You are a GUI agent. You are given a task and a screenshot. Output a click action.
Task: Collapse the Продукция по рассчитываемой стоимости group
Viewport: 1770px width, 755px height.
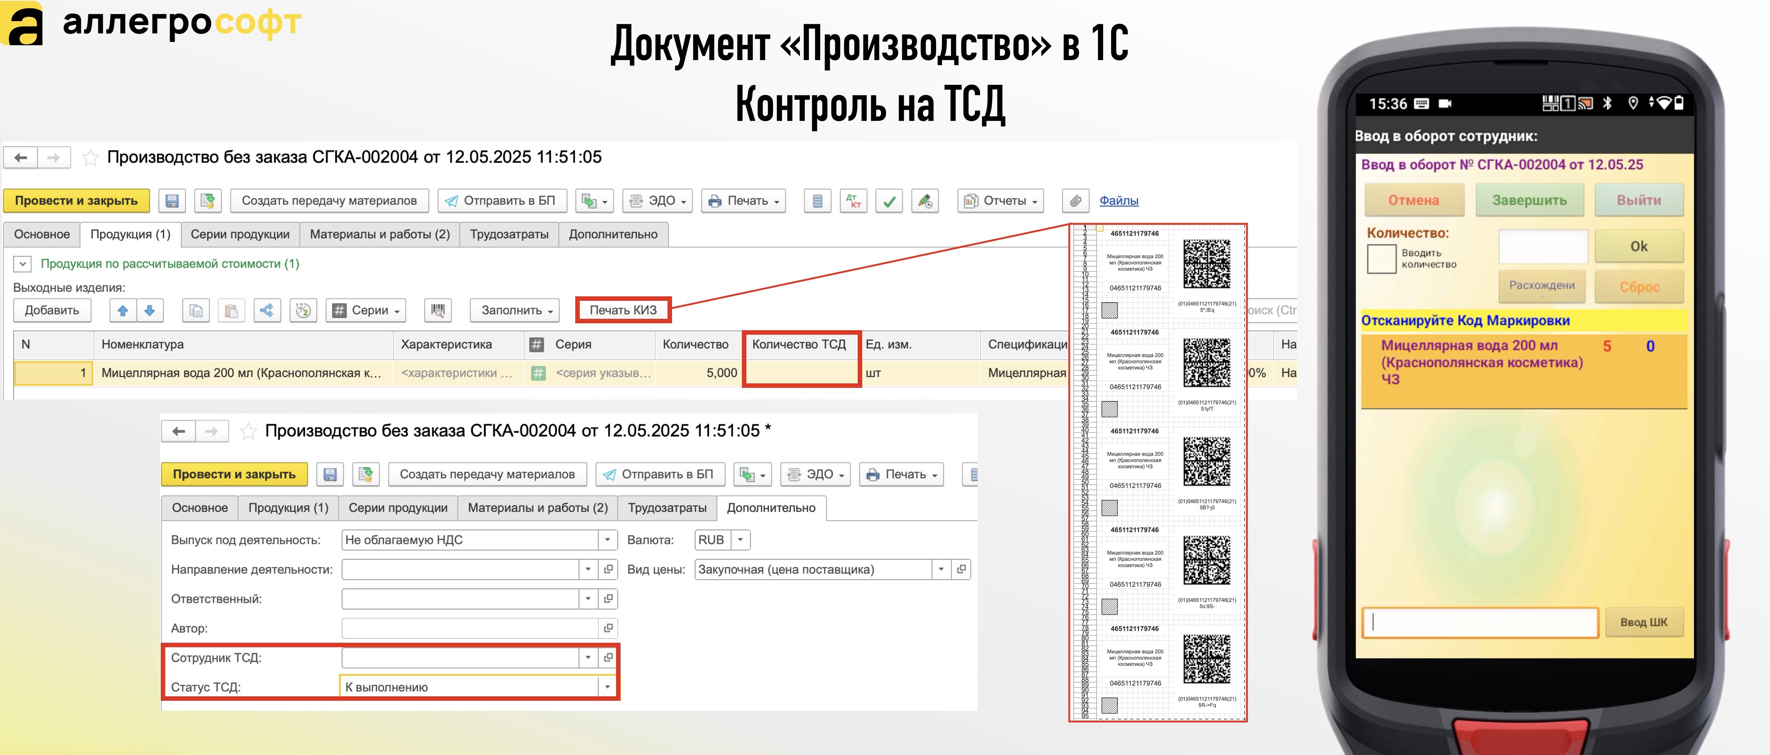click(x=23, y=264)
